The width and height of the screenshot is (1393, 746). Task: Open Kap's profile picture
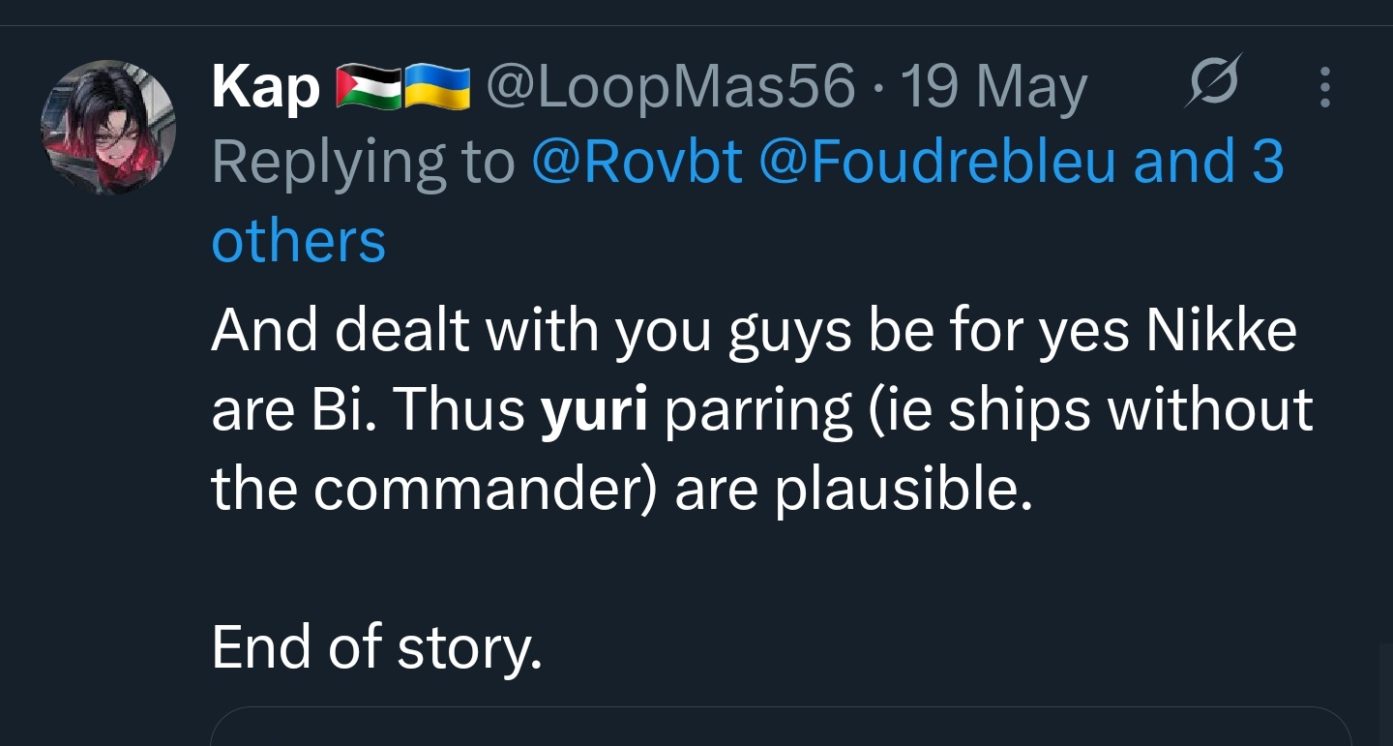pos(107,127)
